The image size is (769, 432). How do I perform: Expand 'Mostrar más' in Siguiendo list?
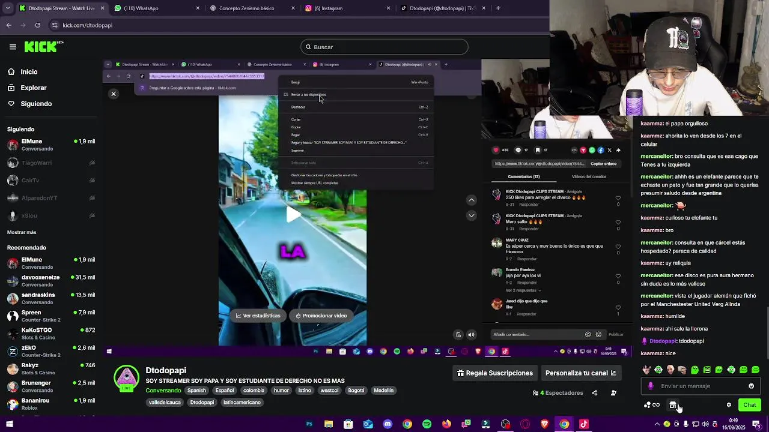point(22,232)
